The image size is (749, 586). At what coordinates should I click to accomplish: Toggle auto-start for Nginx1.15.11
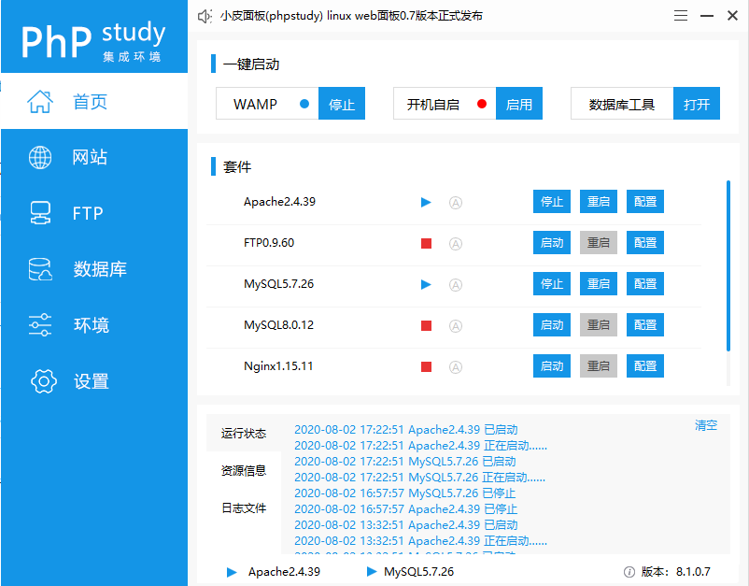point(455,365)
